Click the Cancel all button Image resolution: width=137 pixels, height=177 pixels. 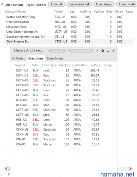coord(57,51)
